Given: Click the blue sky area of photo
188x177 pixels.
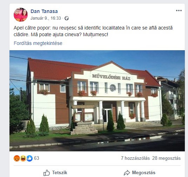Looking at the screenshot, I should [x=150, y=60].
